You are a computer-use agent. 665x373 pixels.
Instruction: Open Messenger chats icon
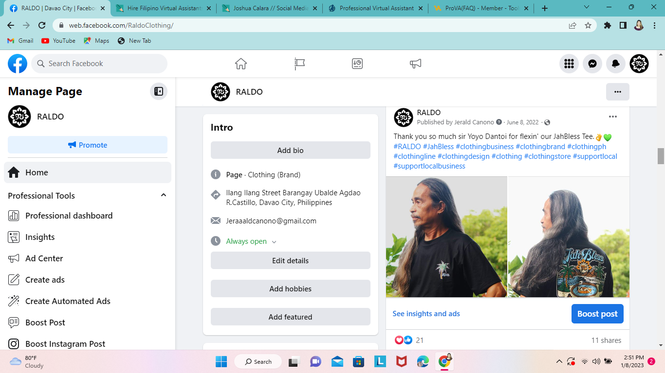[x=592, y=64]
